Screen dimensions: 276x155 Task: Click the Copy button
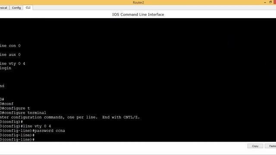[255, 146]
